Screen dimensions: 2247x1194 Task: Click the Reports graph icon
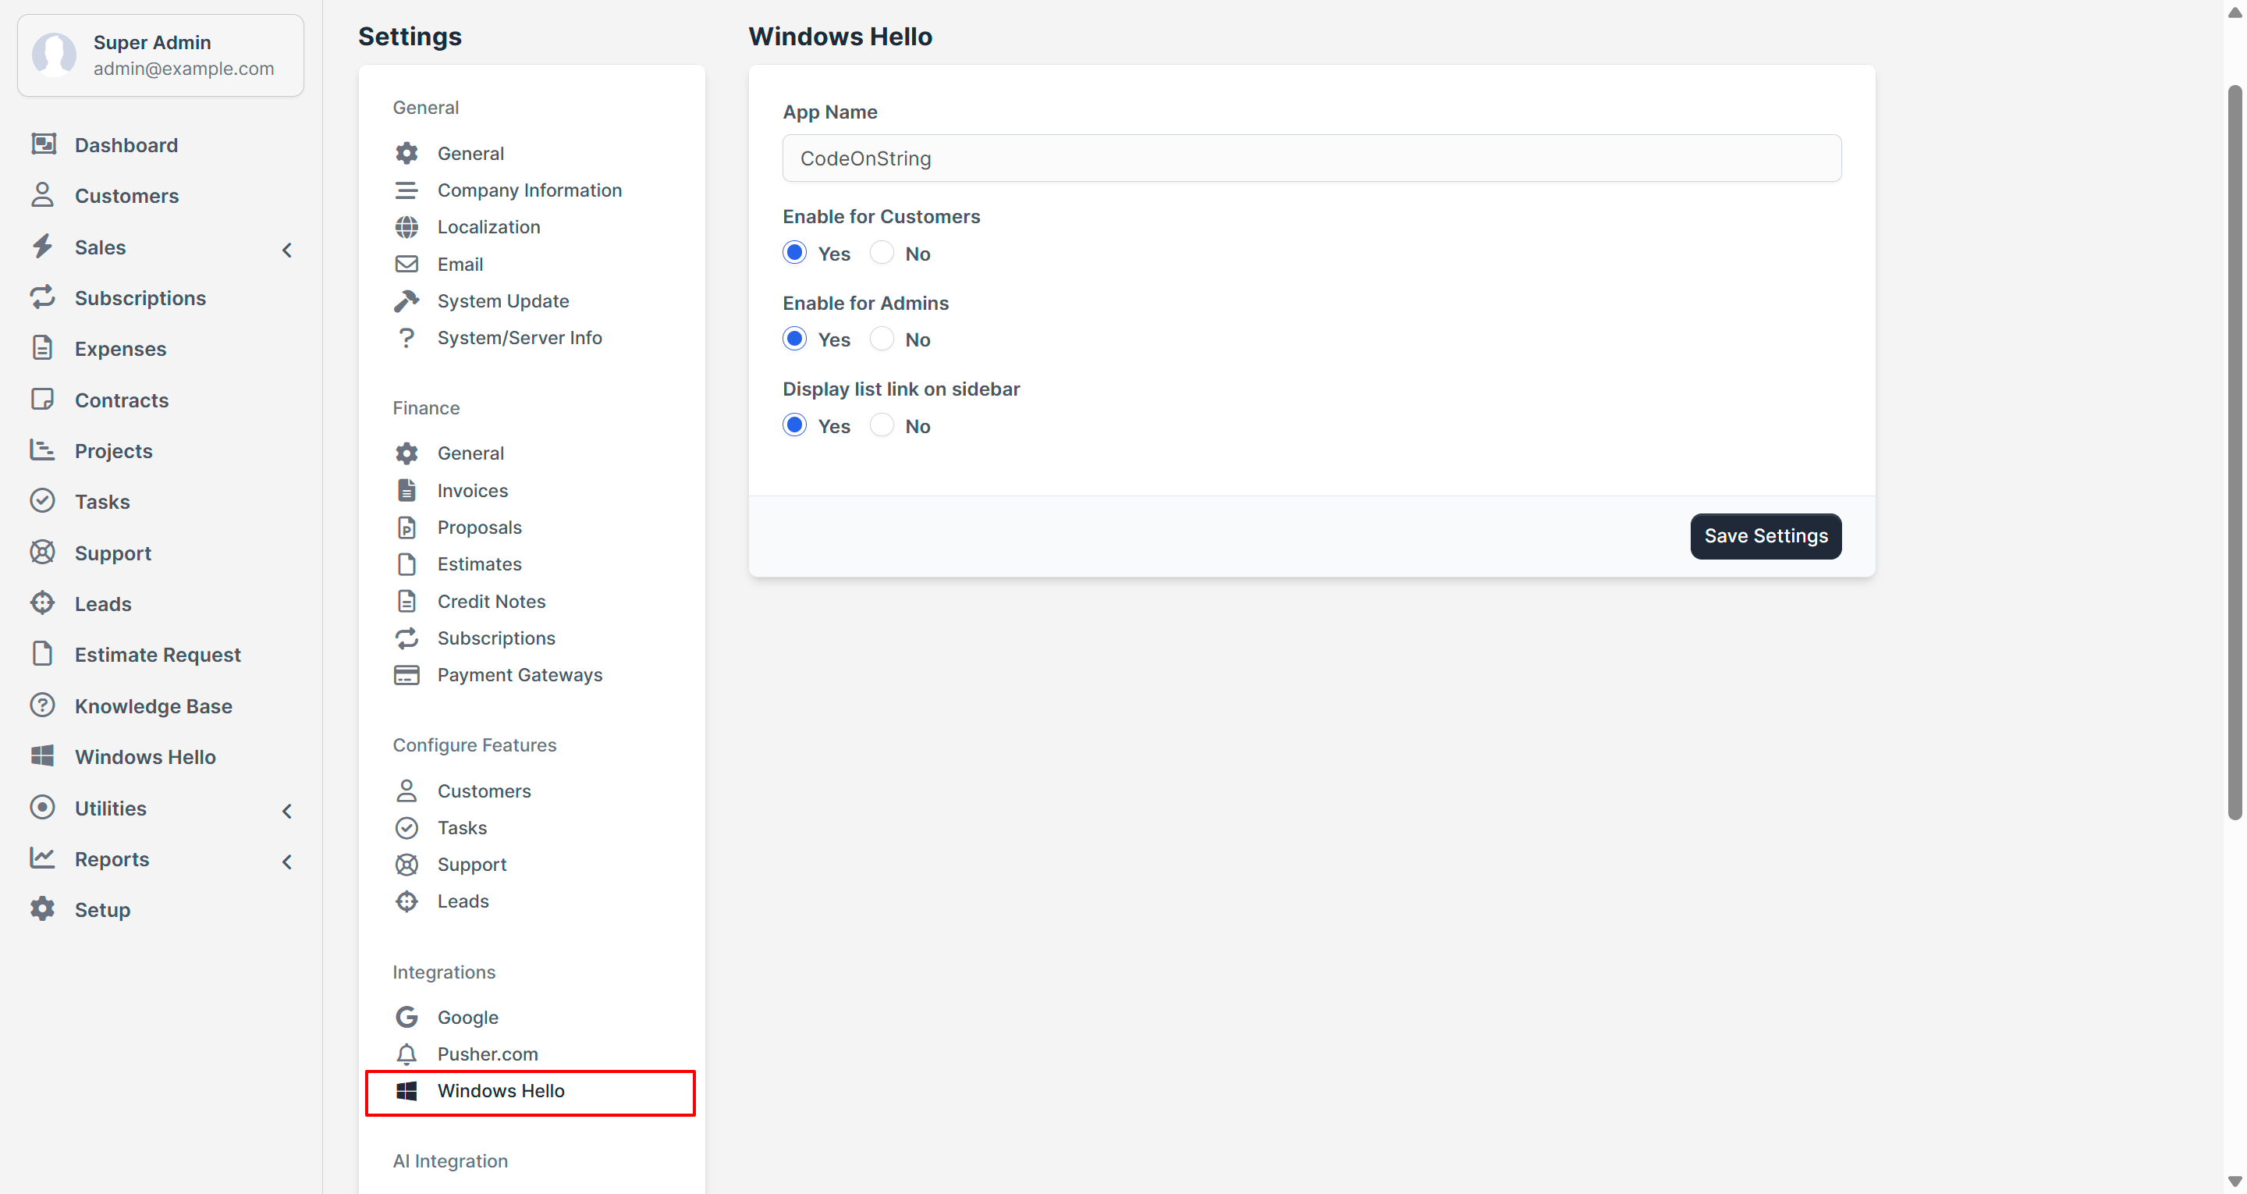43,857
